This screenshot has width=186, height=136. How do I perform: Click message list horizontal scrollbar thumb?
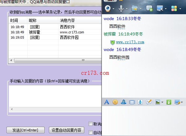click(58, 60)
